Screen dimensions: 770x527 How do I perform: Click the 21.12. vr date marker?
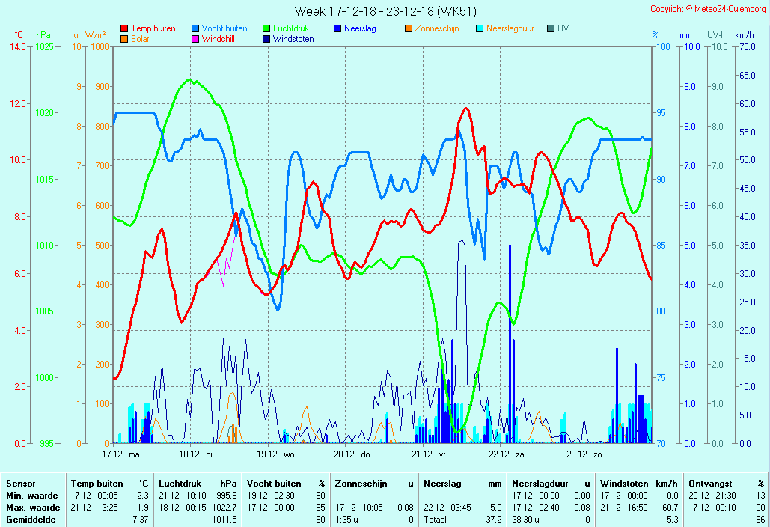pos(429,454)
